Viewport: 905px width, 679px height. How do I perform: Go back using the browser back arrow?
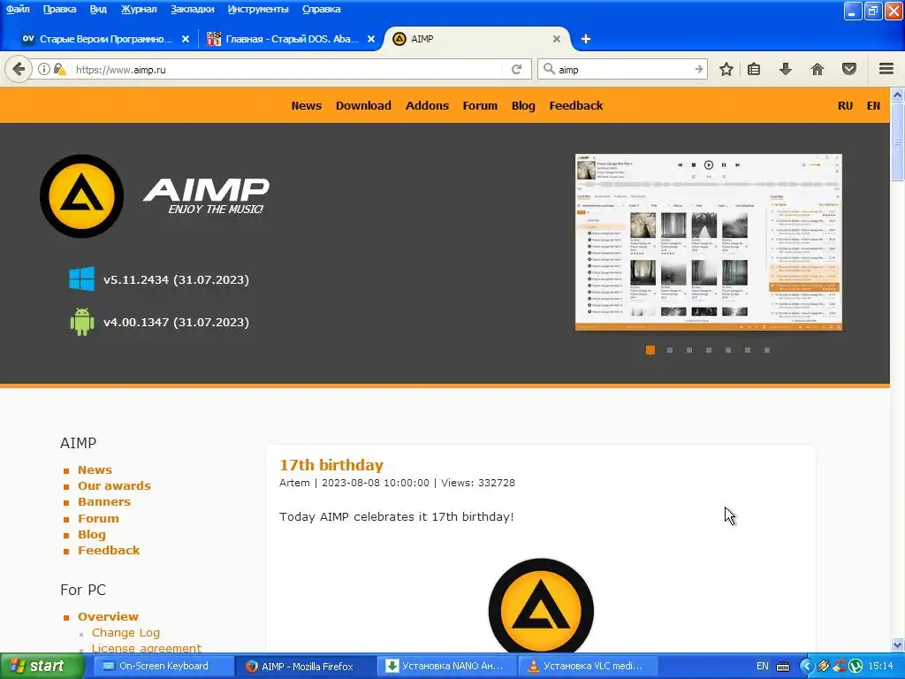coord(19,69)
